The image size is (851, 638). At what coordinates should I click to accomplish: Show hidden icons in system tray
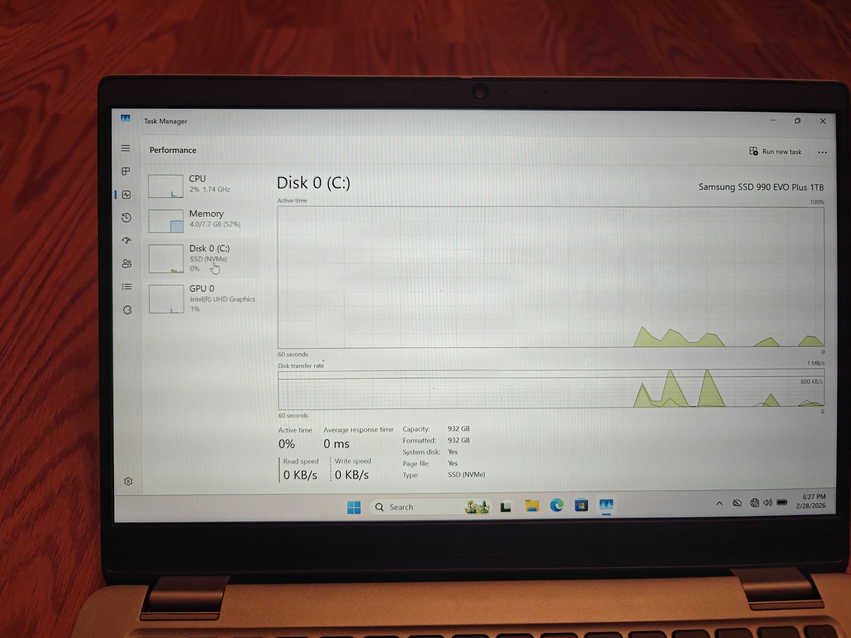point(719,503)
